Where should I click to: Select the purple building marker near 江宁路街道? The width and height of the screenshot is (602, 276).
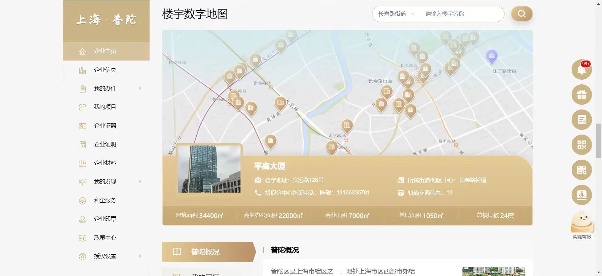492,56
